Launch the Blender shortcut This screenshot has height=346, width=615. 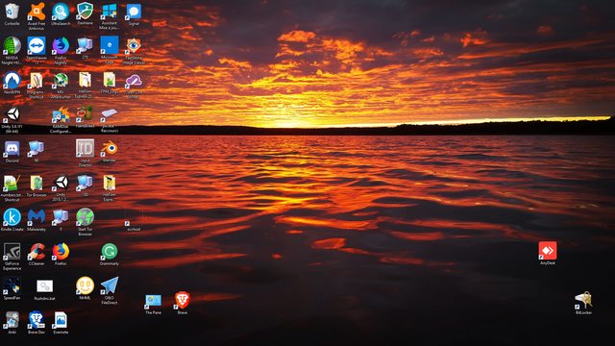109,149
